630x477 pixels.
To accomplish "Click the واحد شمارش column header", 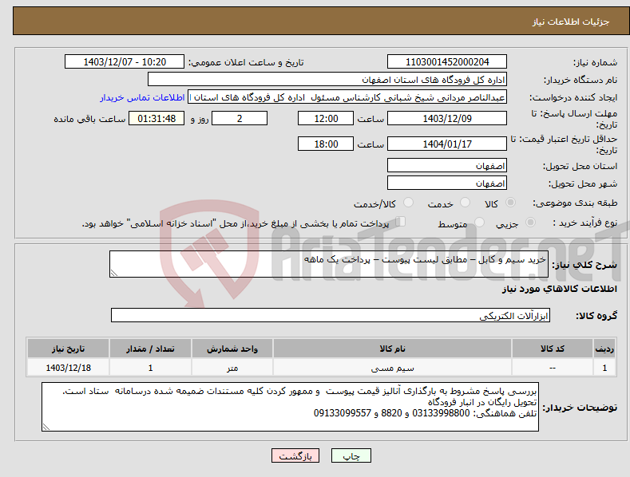I will click(232, 349).
